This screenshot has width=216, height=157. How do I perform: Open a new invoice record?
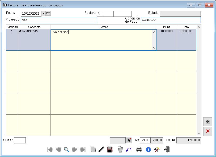pos(93,150)
